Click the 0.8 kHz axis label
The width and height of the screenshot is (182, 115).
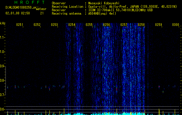2,80
